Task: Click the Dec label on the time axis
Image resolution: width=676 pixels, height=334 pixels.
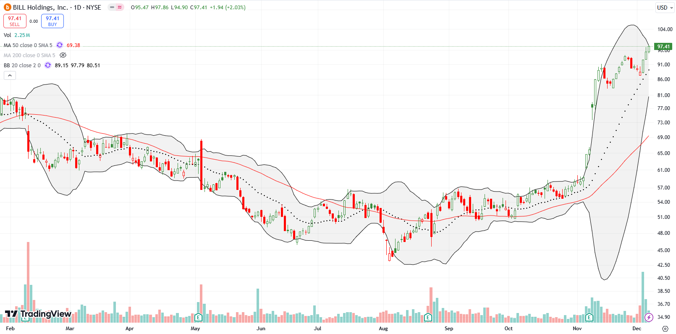Action: [637, 329]
